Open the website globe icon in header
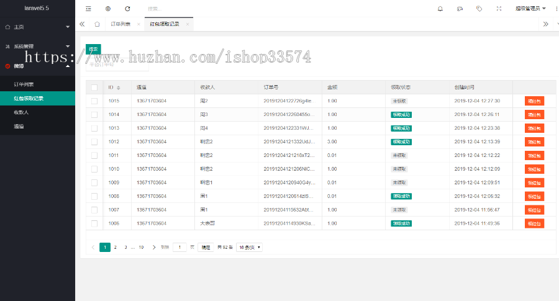The width and height of the screenshot is (559, 301). coord(108,9)
